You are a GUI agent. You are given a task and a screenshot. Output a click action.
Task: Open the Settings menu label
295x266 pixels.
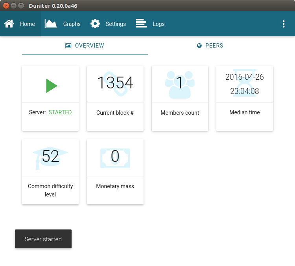[116, 24]
